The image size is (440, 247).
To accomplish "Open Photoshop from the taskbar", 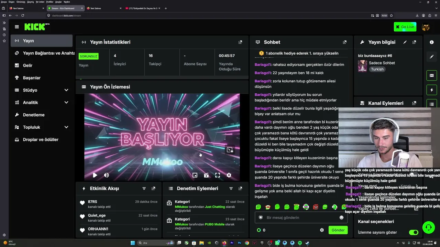I will point(239,243).
